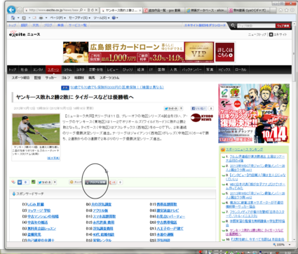This screenshot has height=254, width=298.
Task: Click the RSS feeds icon in command bar
Action: pyautogui.click(x=24, y=18)
